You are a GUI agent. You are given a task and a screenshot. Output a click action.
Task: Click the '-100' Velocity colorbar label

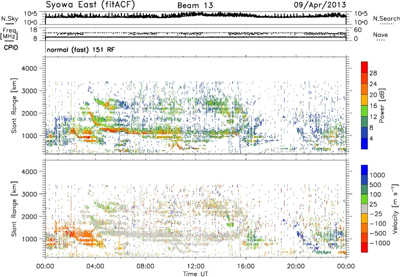(x=378, y=223)
